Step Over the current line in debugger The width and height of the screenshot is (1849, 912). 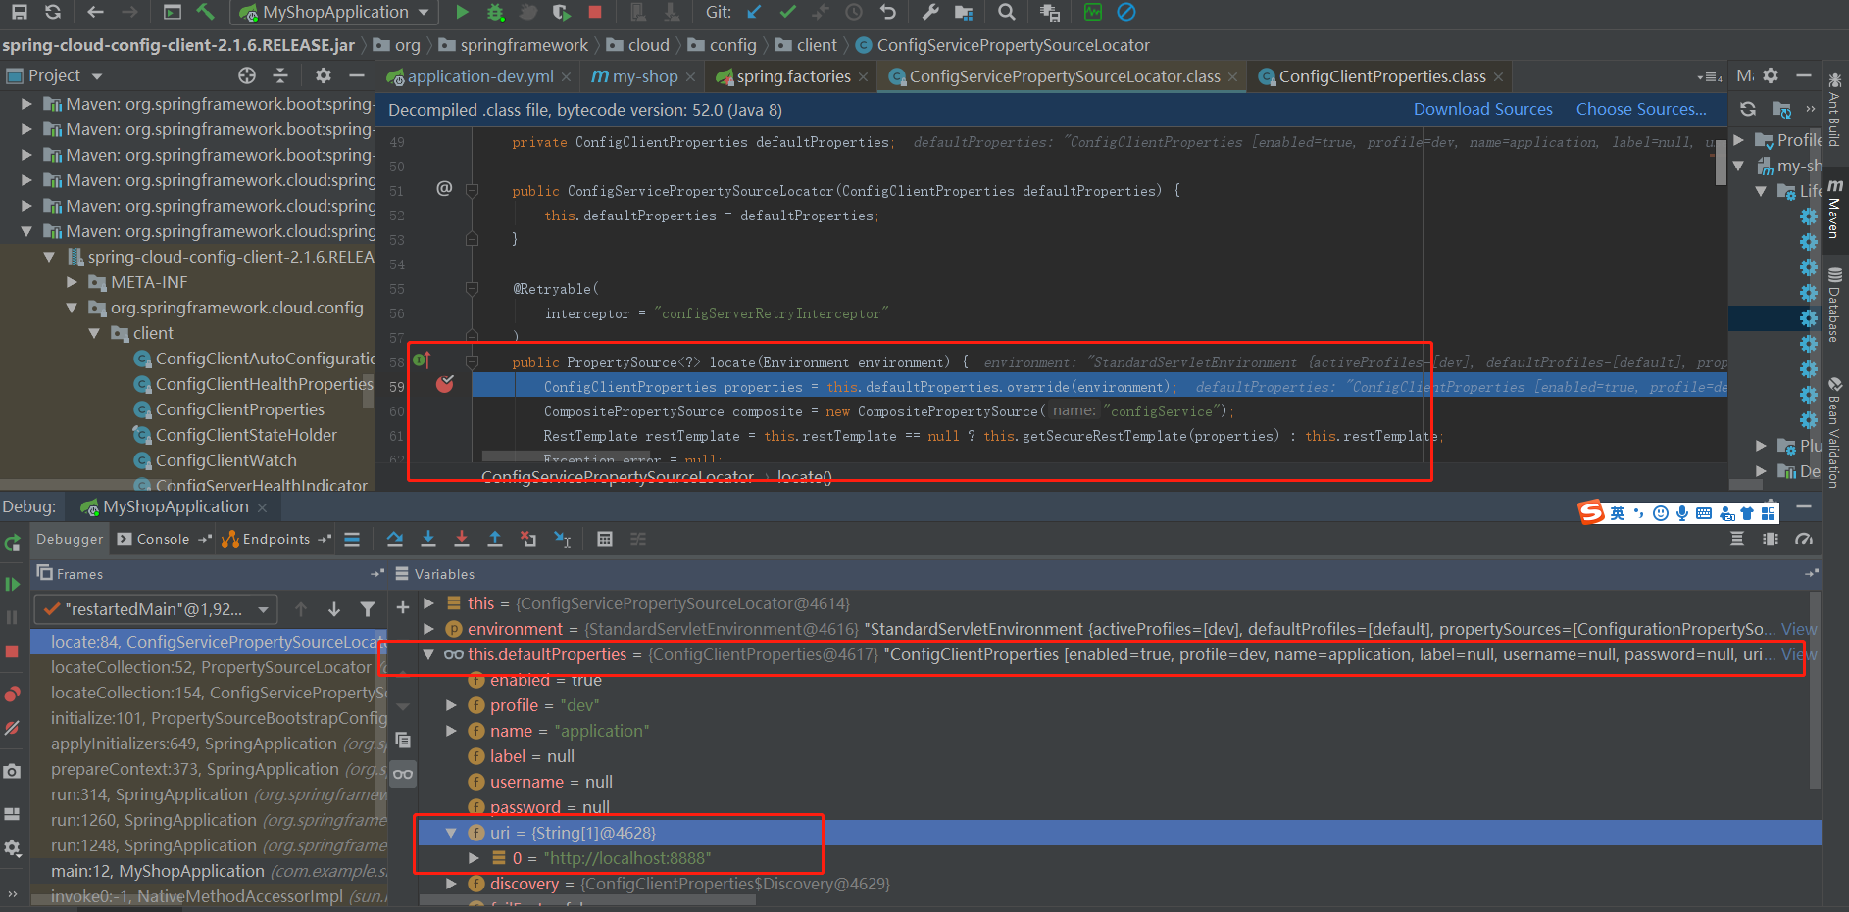coord(394,538)
